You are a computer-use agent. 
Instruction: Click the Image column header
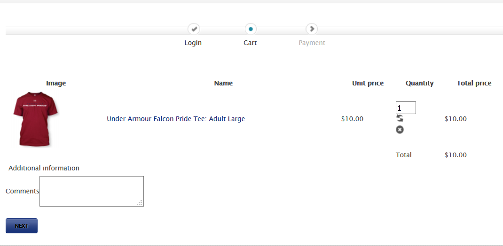pyautogui.click(x=56, y=83)
